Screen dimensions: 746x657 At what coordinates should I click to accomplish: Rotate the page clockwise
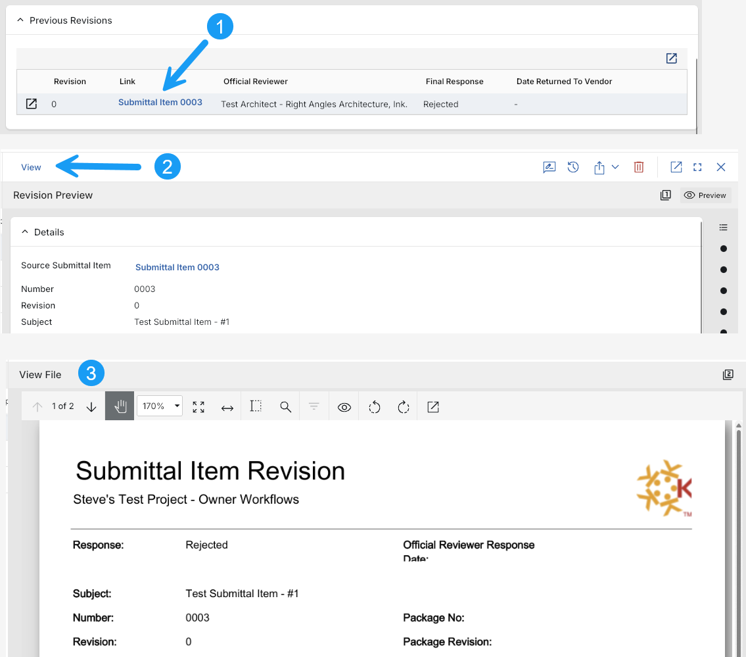tap(404, 407)
